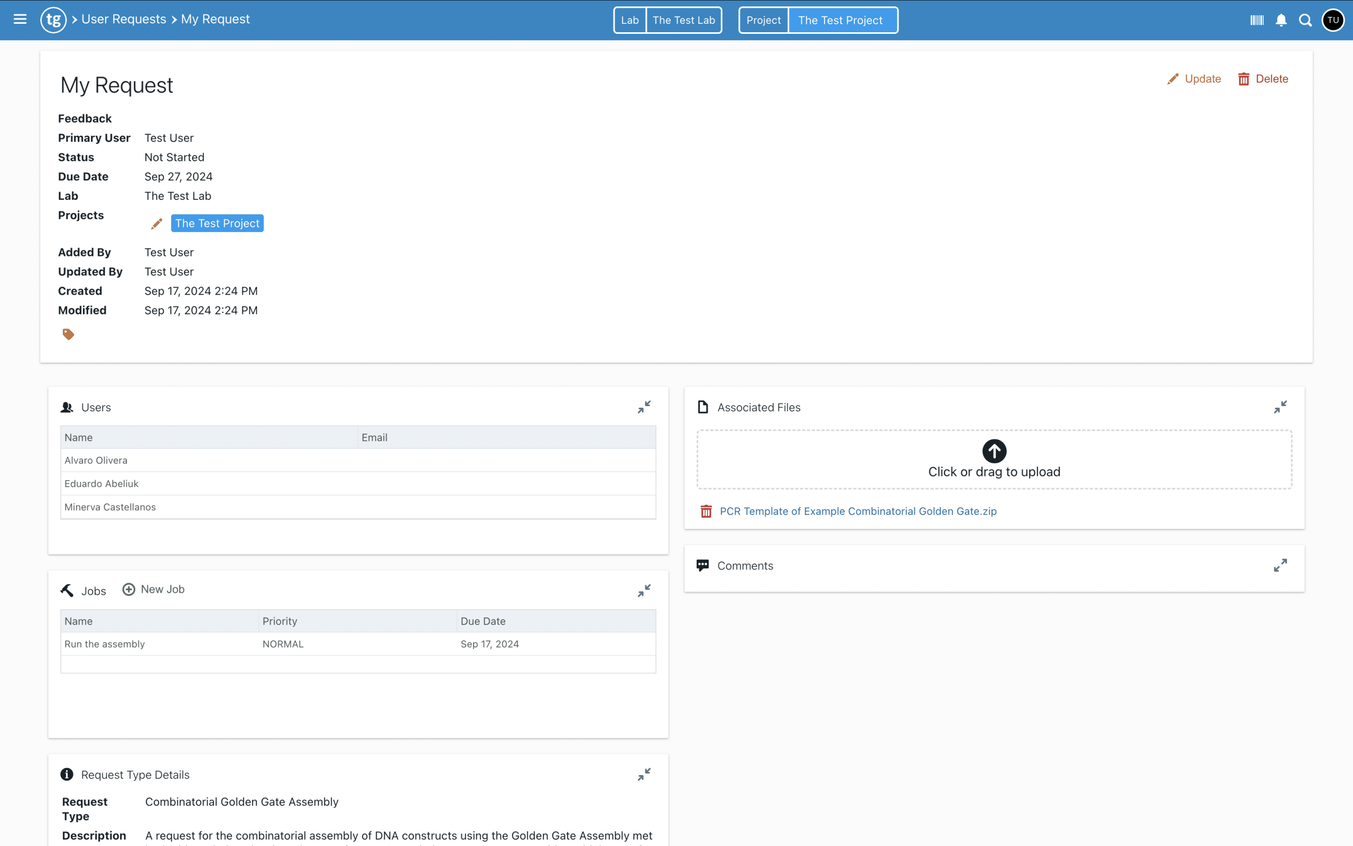Open the barcode scanner icon
The width and height of the screenshot is (1353, 846).
point(1256,20)
